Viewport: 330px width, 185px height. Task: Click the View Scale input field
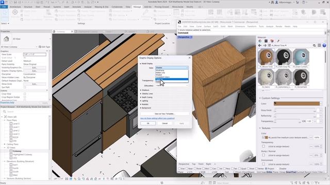click(x=35, y=54)
